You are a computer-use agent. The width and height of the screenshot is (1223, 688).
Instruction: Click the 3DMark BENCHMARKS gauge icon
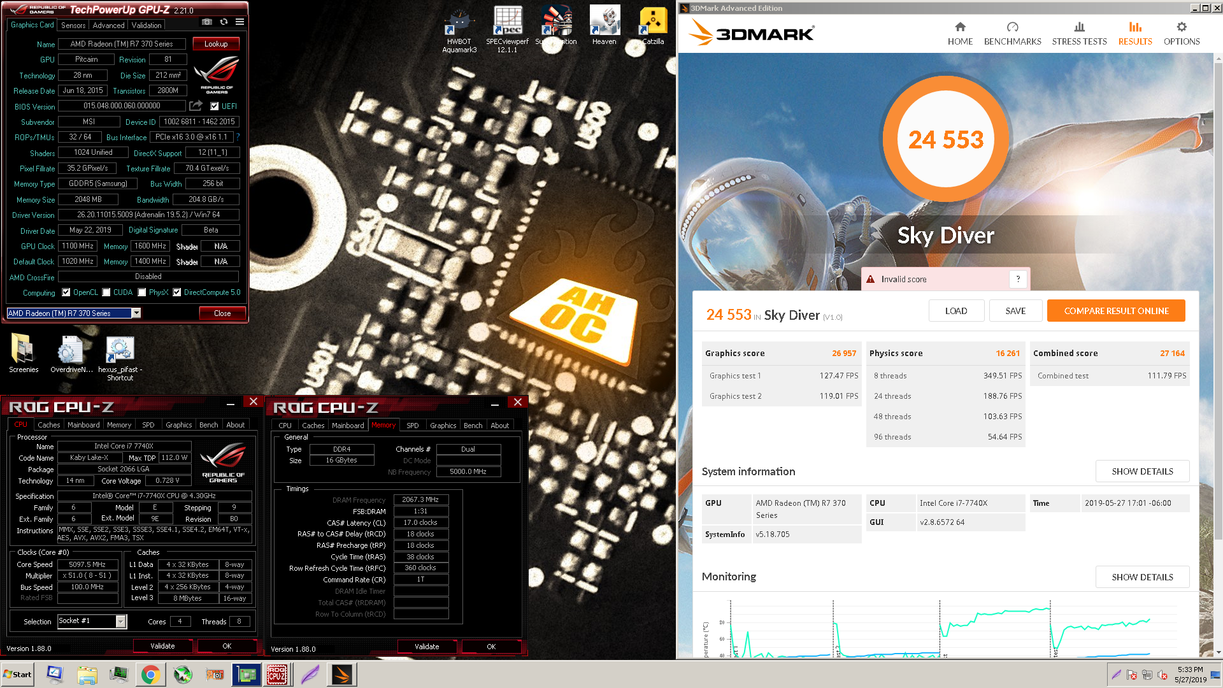(x=1012, y=27)
